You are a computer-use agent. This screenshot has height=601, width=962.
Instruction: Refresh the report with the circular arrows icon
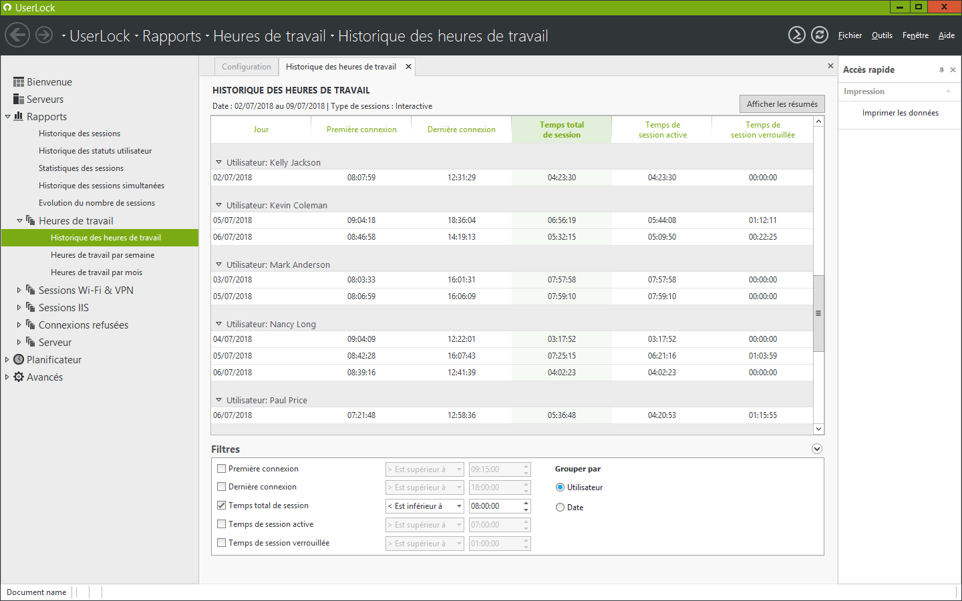[x=820, y=35]
